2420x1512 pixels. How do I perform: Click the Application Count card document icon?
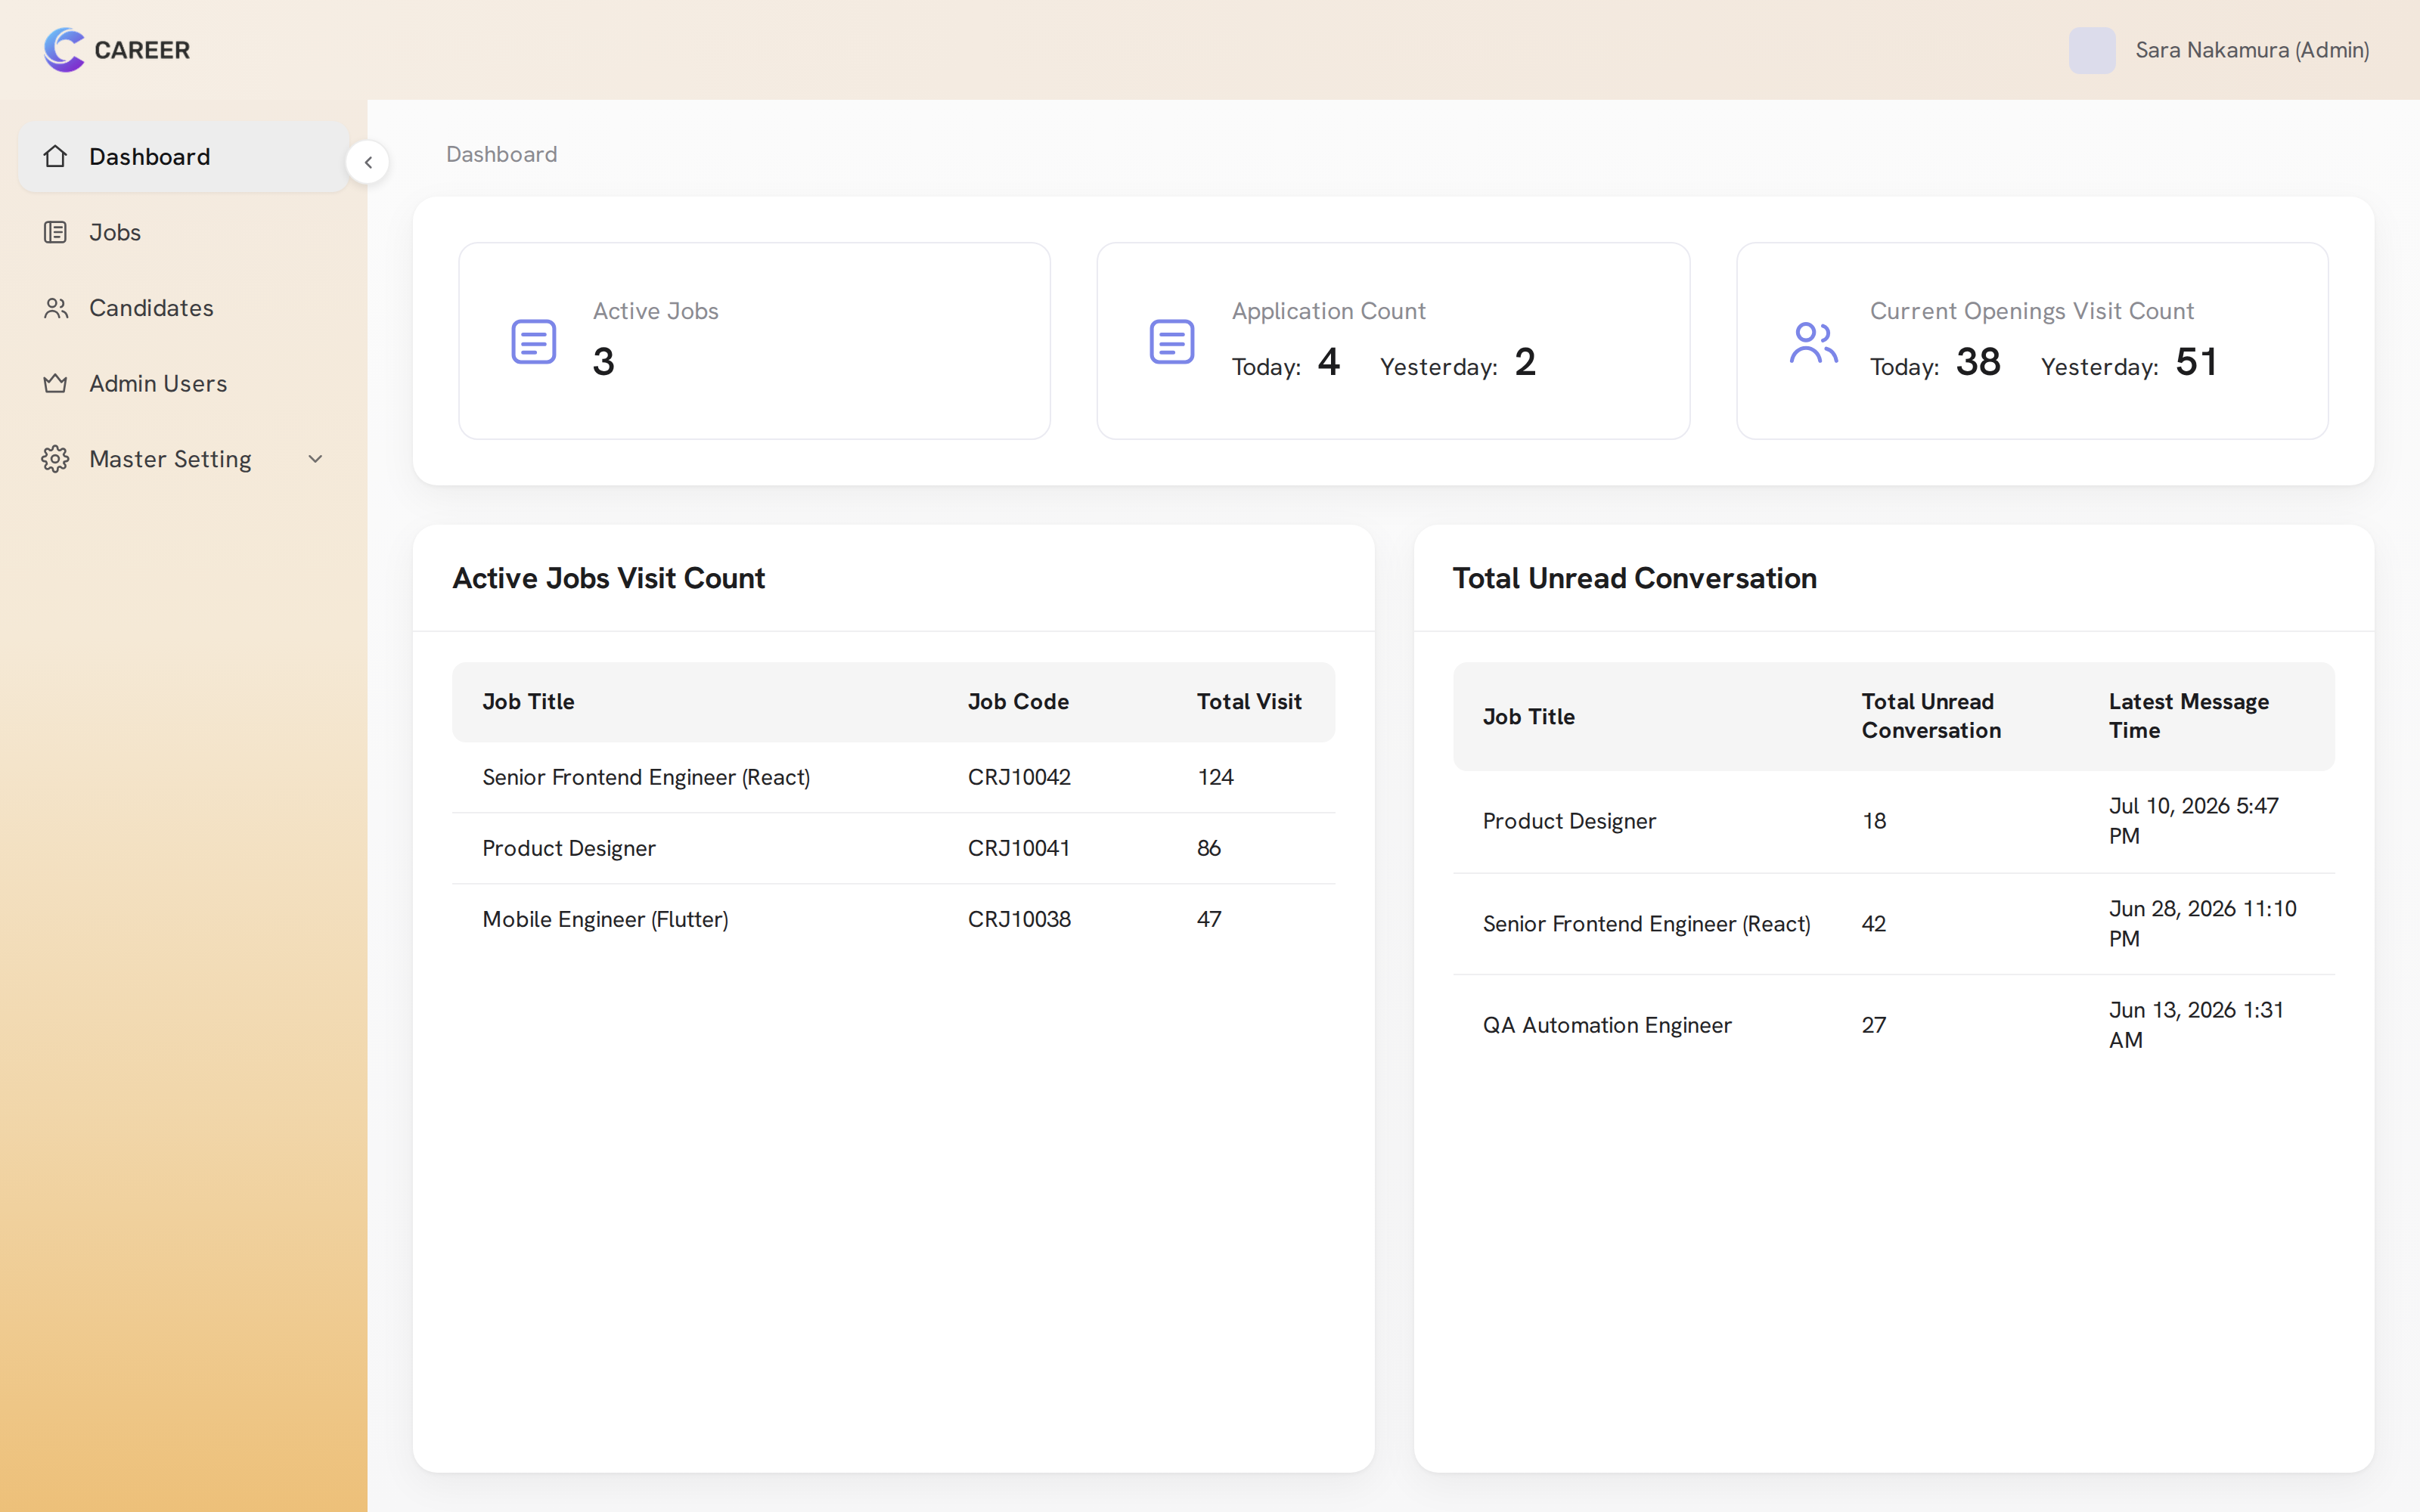(x=1171, y=342)
